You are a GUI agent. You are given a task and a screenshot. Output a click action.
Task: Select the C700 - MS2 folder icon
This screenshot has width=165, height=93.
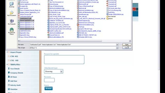(9, 56)
